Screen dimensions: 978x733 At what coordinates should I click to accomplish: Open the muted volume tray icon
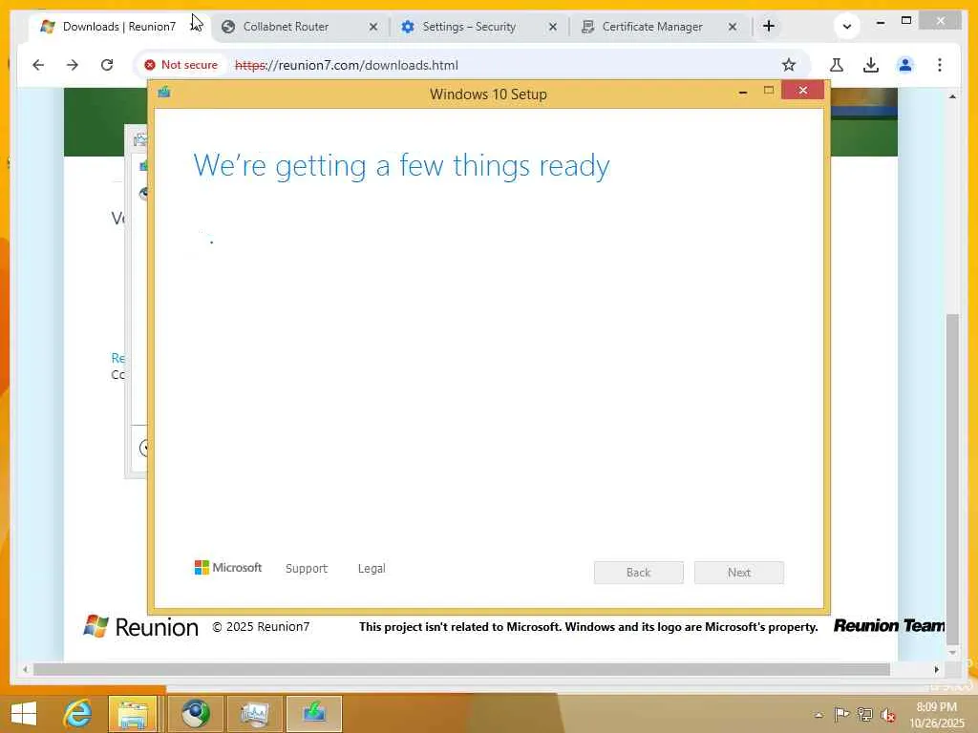click(888, 715)
